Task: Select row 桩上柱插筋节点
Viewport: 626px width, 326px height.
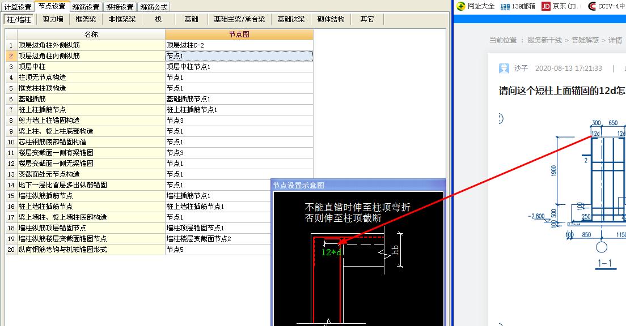Action: coord(91,110)
